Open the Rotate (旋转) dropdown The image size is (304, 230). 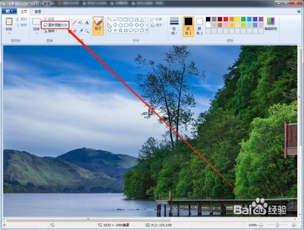(50, 31)
